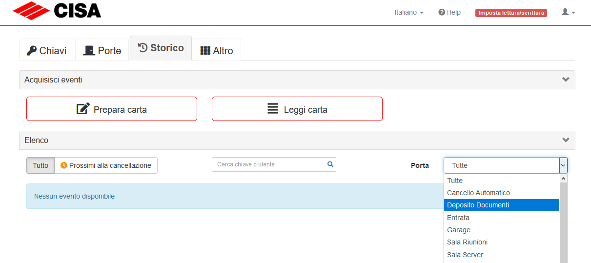Select Prossimi alla cancellazione filter
This screenshot has width=591, height=263.
(106, 165)
